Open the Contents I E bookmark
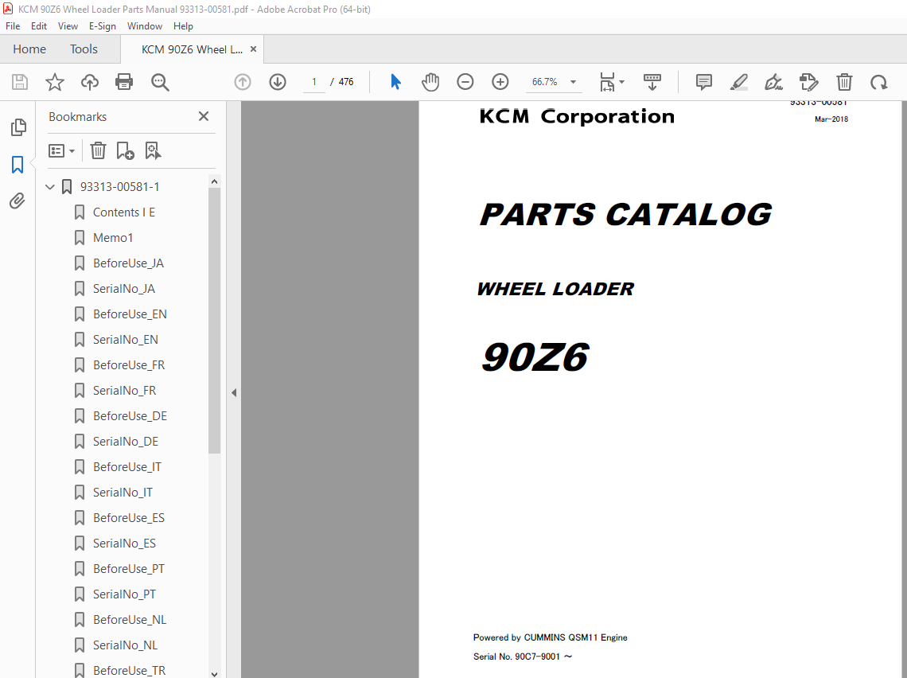907x678 pixels. [x=124, y=212]
